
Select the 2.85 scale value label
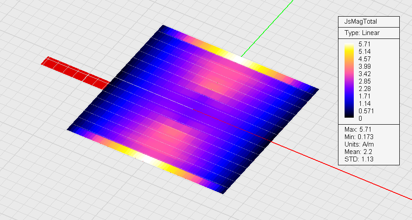[365, 81]
